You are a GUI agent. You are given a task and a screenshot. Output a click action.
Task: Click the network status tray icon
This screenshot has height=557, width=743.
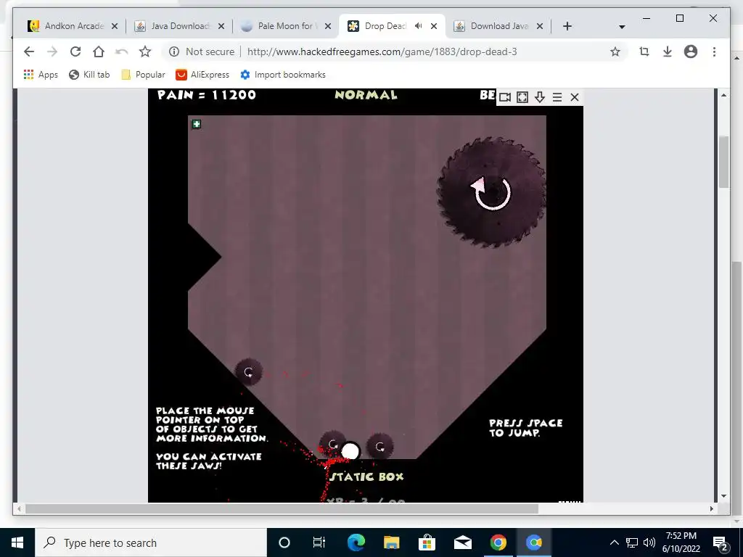point(632,542)
